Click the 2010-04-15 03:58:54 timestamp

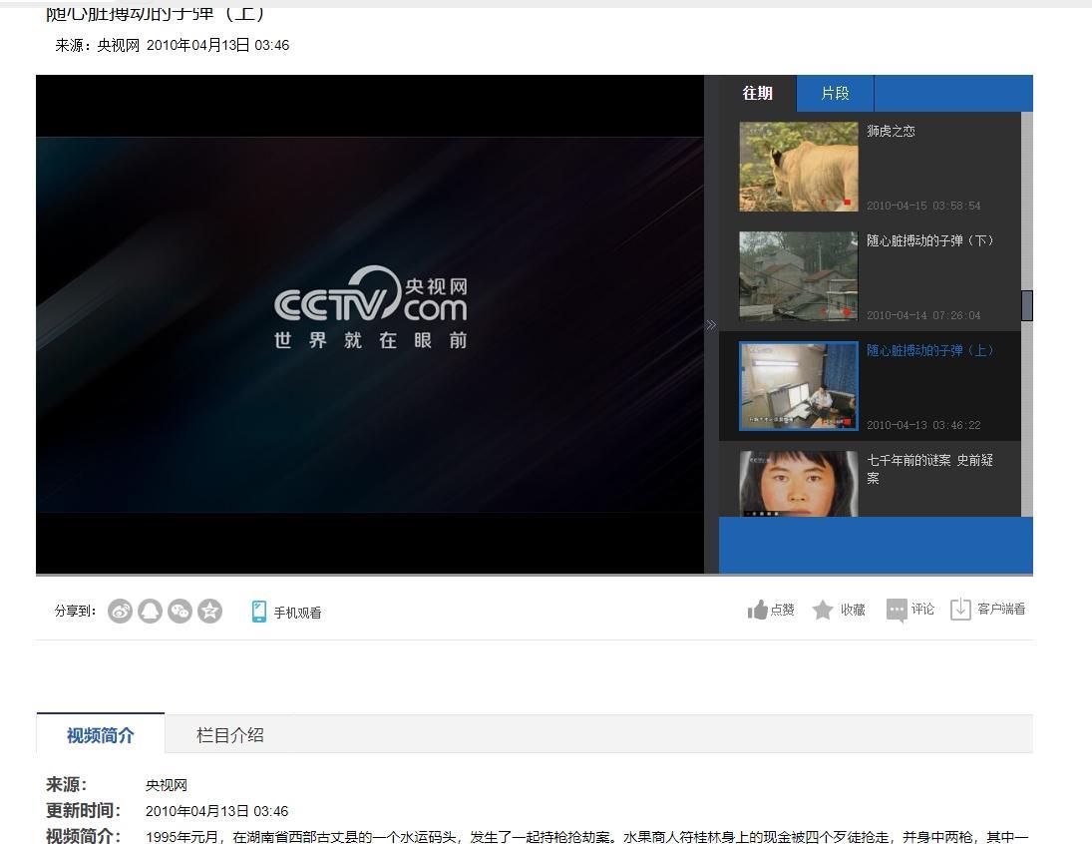(x=923, y=206)
